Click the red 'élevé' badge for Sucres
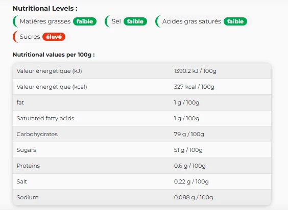The width and height of the screenshot is (288, 210). tap(54, 37)
